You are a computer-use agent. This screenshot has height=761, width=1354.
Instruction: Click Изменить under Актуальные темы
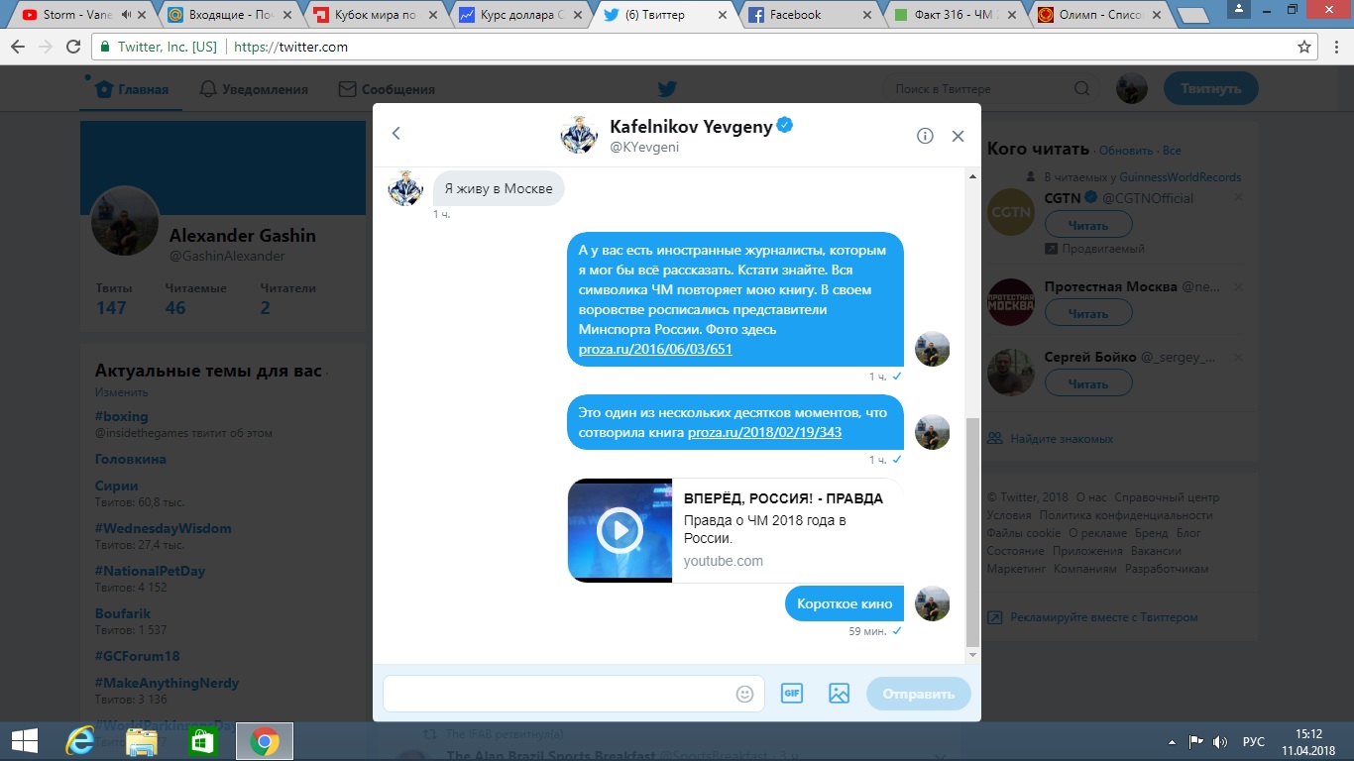point(122,392)
